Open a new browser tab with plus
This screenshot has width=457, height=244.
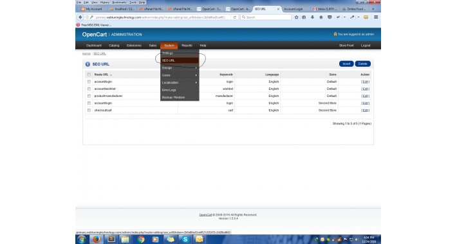point(373,9)
